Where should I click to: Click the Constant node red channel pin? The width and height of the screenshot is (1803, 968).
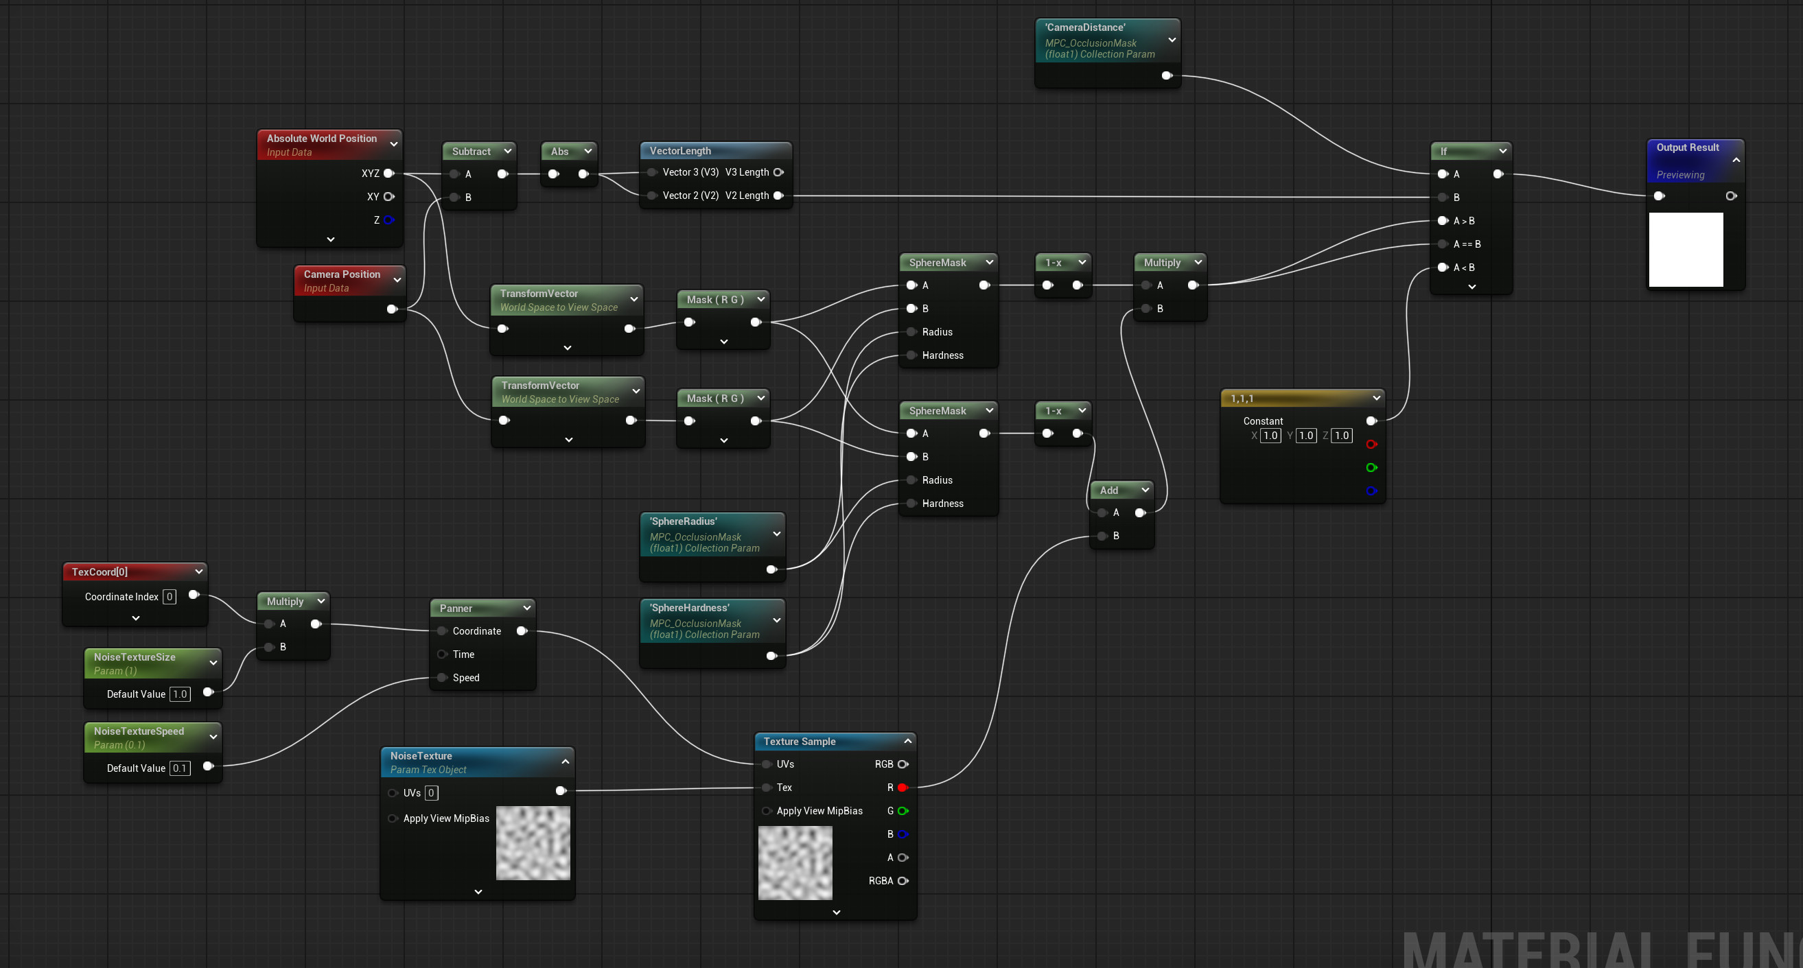tap(1371, 444)
